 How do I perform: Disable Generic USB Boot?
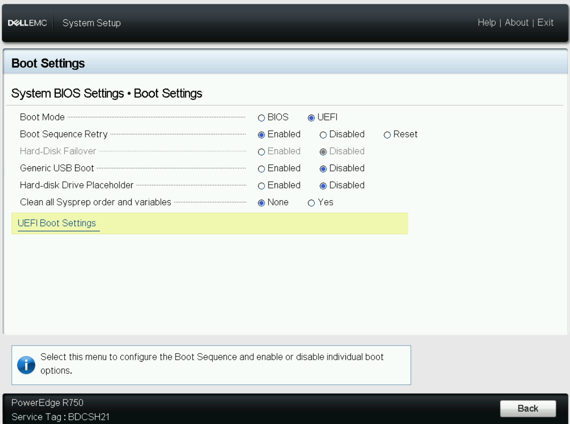pos(323,169)
